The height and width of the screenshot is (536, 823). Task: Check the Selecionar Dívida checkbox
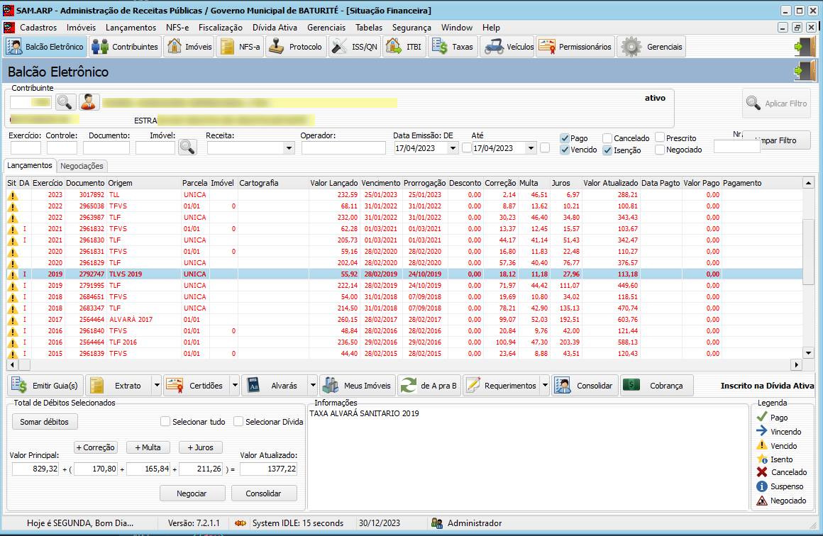(x=238, y=422)
